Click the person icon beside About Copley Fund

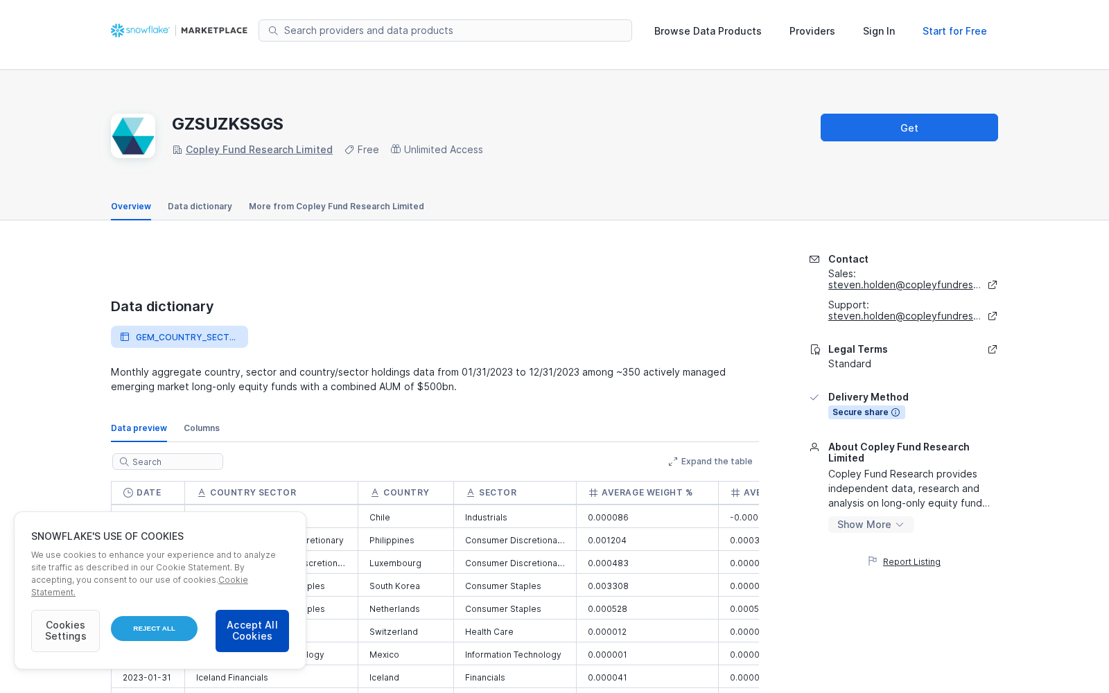(x=814, y=447)
